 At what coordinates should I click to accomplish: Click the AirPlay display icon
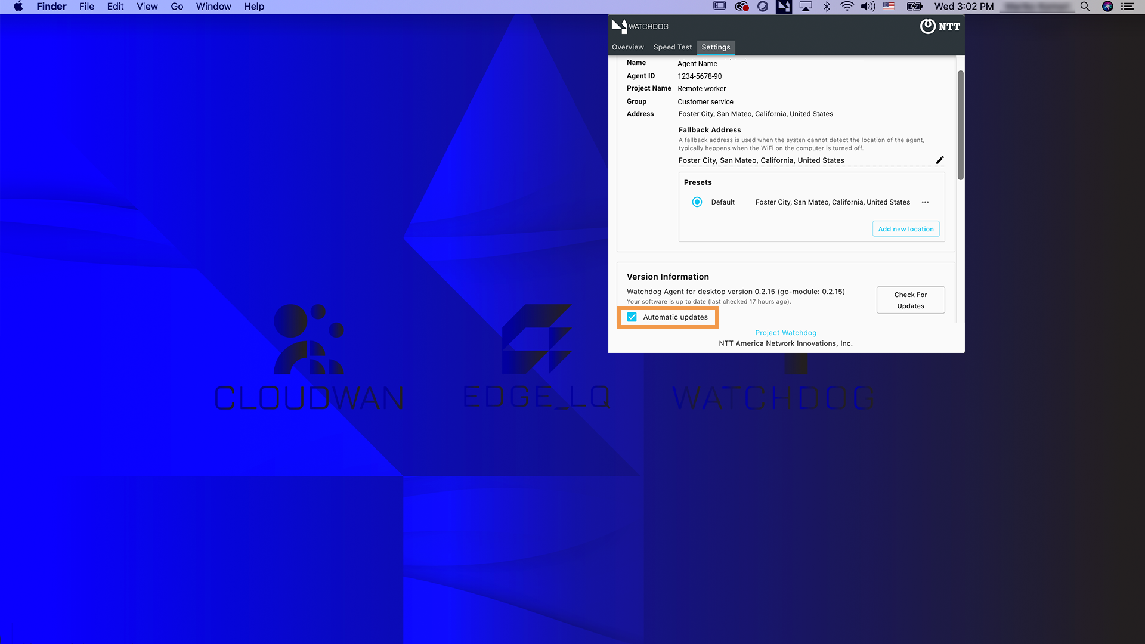(x=806, y=7)
